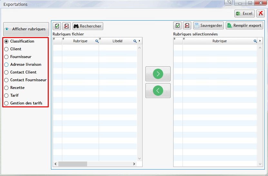The width and height of the screenshot is (268, 176).
Task: Choose the Gestion des tarifs radio option
Action: pyautogui.click(x=6, y=103)
